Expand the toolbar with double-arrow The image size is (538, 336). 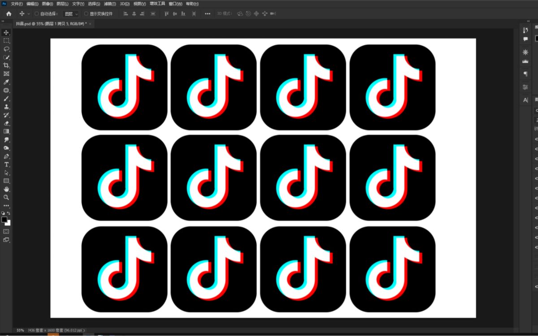pos(3,22)
